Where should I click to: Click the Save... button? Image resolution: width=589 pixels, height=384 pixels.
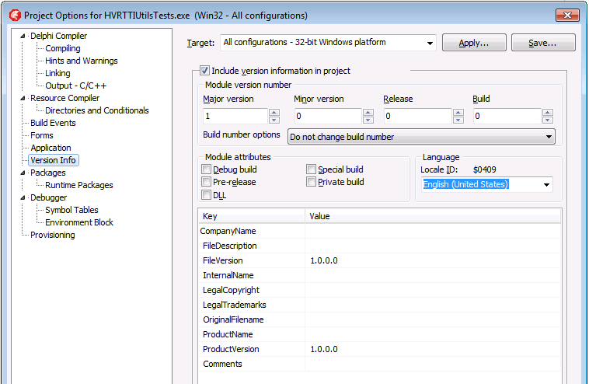pyautogui.click(x=542, y=43)
